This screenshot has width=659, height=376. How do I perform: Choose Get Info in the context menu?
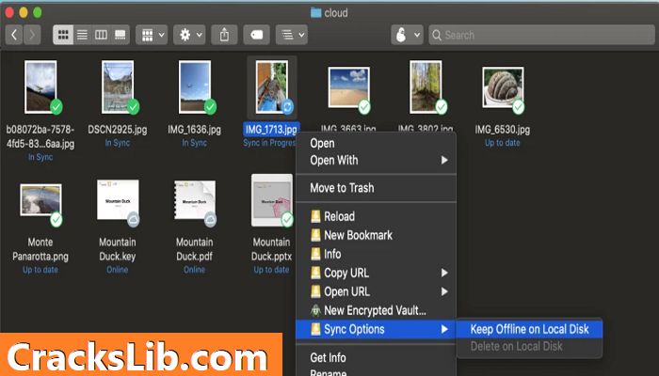[377, 357]
